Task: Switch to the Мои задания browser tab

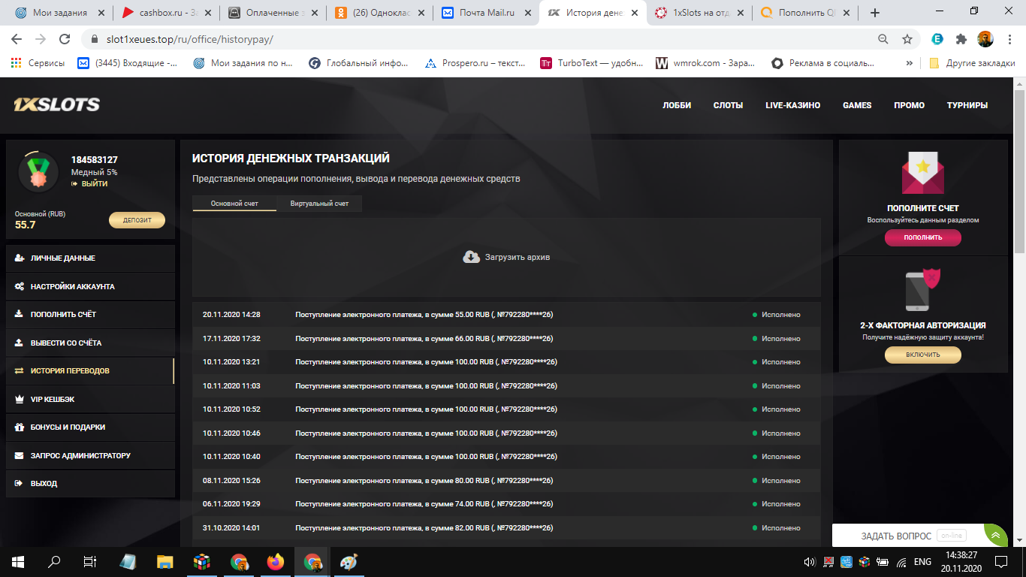Action: click(x=59, y=13)
